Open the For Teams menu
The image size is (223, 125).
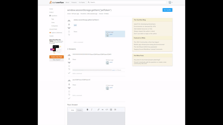(x=82, y=2)
